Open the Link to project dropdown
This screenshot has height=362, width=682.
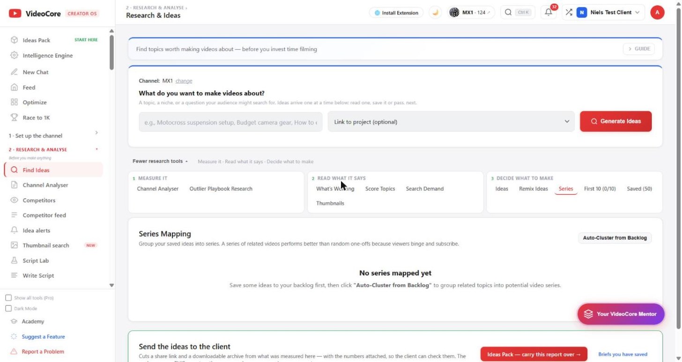click(x=451, y=122)
